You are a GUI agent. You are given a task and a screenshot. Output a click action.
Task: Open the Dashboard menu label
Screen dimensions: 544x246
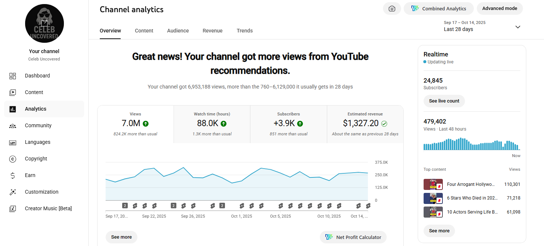[37, 76]
